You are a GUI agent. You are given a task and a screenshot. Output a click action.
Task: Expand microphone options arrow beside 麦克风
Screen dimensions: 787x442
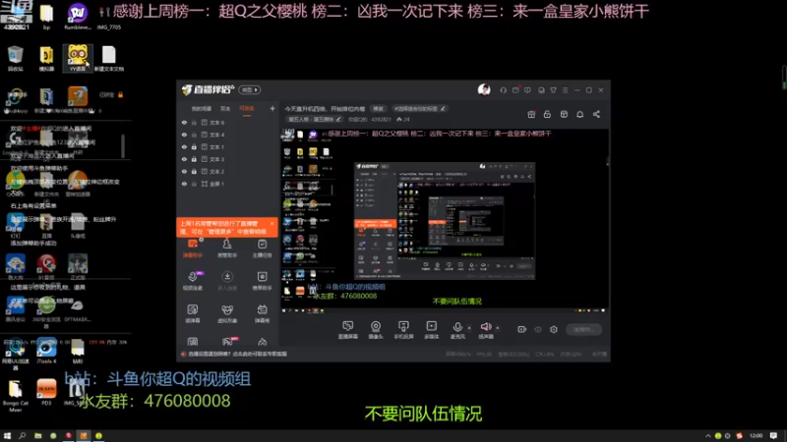(469, 328)
